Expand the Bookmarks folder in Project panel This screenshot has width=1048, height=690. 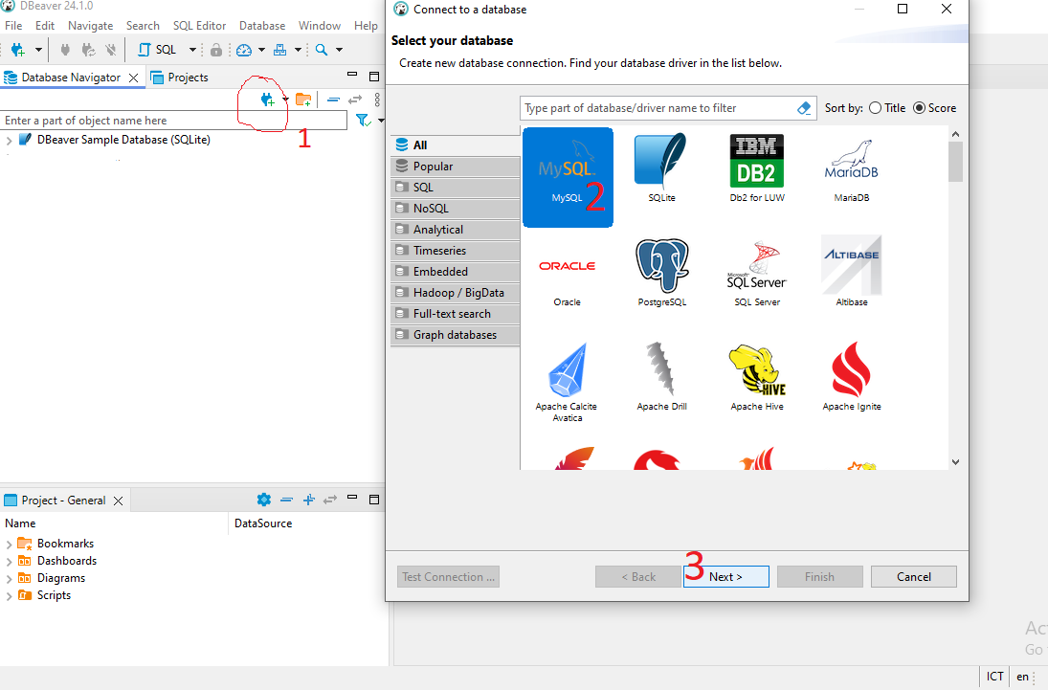point(8,543)
